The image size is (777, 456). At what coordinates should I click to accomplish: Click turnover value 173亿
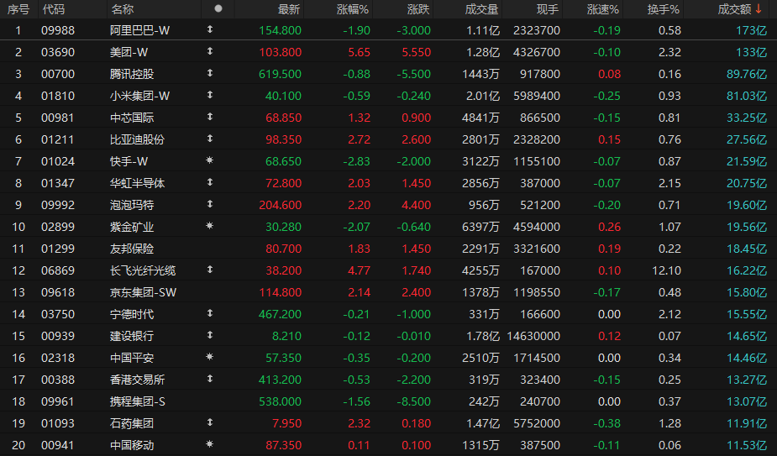coord(751,30)
